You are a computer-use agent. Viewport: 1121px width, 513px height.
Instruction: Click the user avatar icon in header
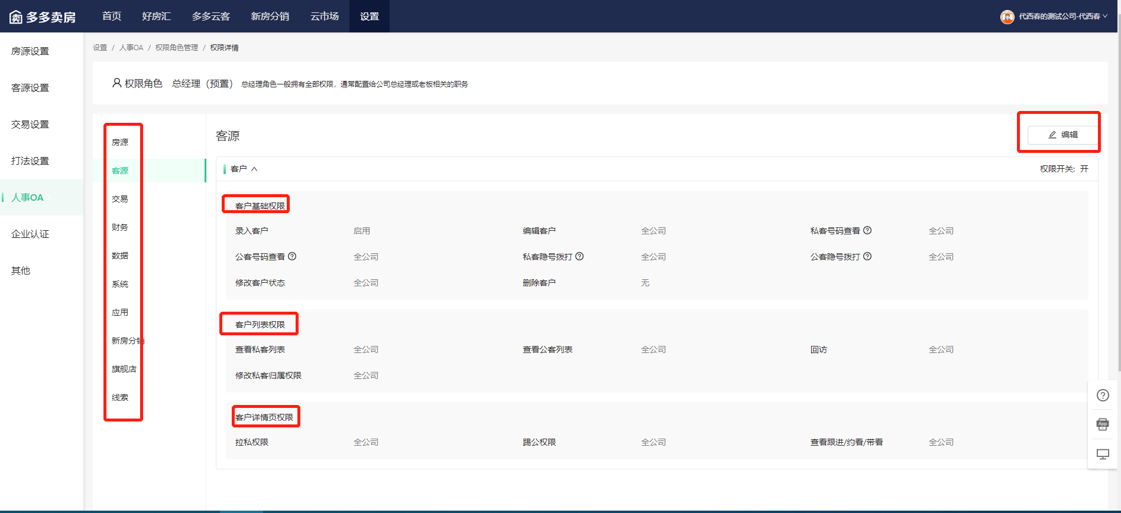point(1007,17)
